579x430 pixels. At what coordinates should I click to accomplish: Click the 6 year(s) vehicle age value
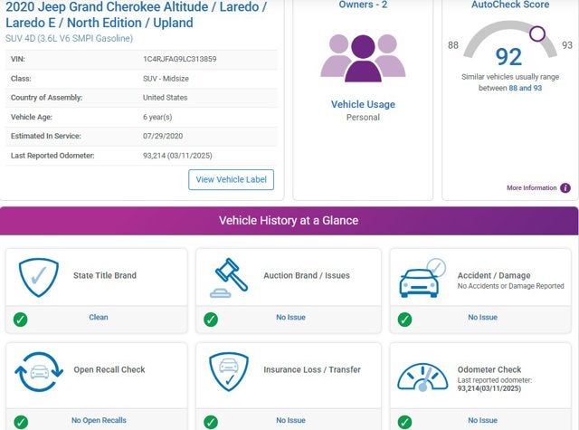[x=157, y=117]
